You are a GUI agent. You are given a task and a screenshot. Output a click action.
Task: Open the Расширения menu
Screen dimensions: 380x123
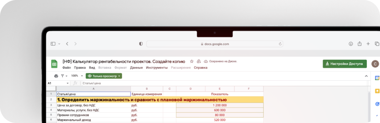(x=181, y=68)
